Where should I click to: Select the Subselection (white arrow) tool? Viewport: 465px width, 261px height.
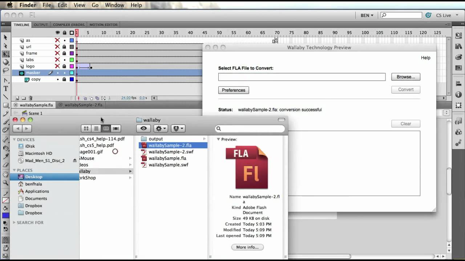coord(5,46)
